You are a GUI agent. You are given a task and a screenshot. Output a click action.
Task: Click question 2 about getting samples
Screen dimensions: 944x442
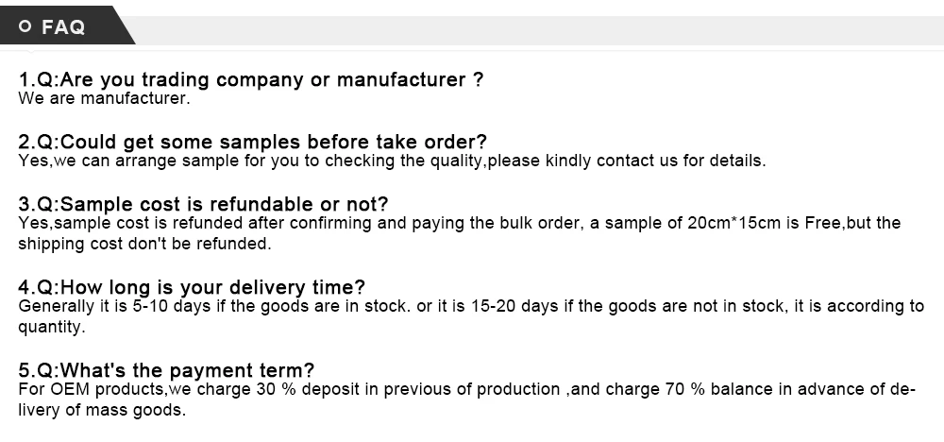[x=252, y=142]
